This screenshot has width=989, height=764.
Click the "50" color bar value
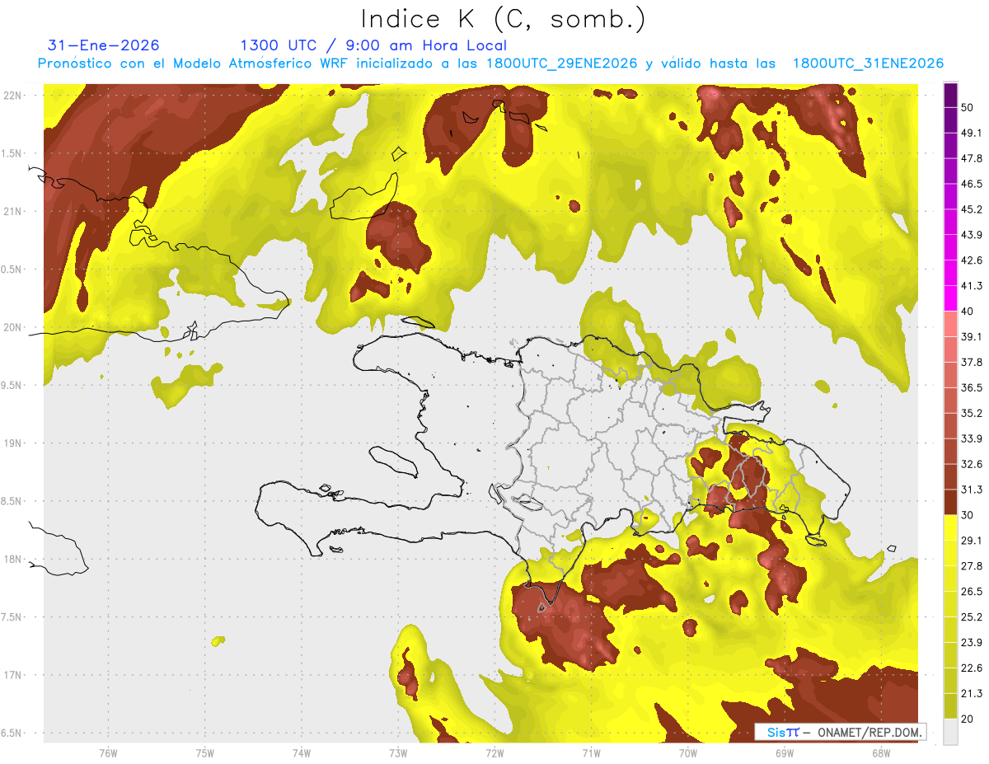pyautogui.click(x=967, y=107)
